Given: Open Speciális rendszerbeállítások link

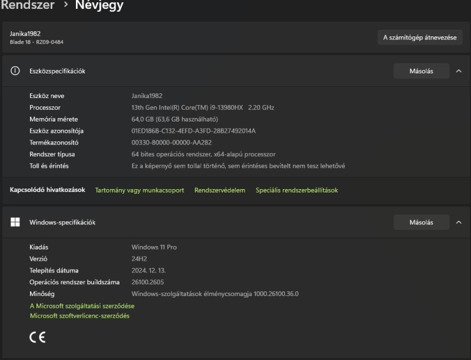Looking at the screenshot, I should 297,190.
